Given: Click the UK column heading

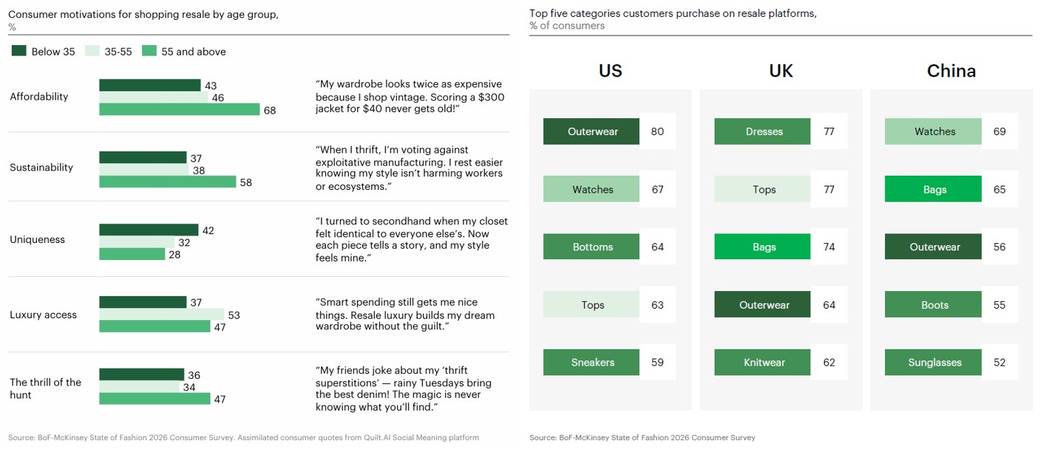Looking at the screenshot, I should point(781,71).
